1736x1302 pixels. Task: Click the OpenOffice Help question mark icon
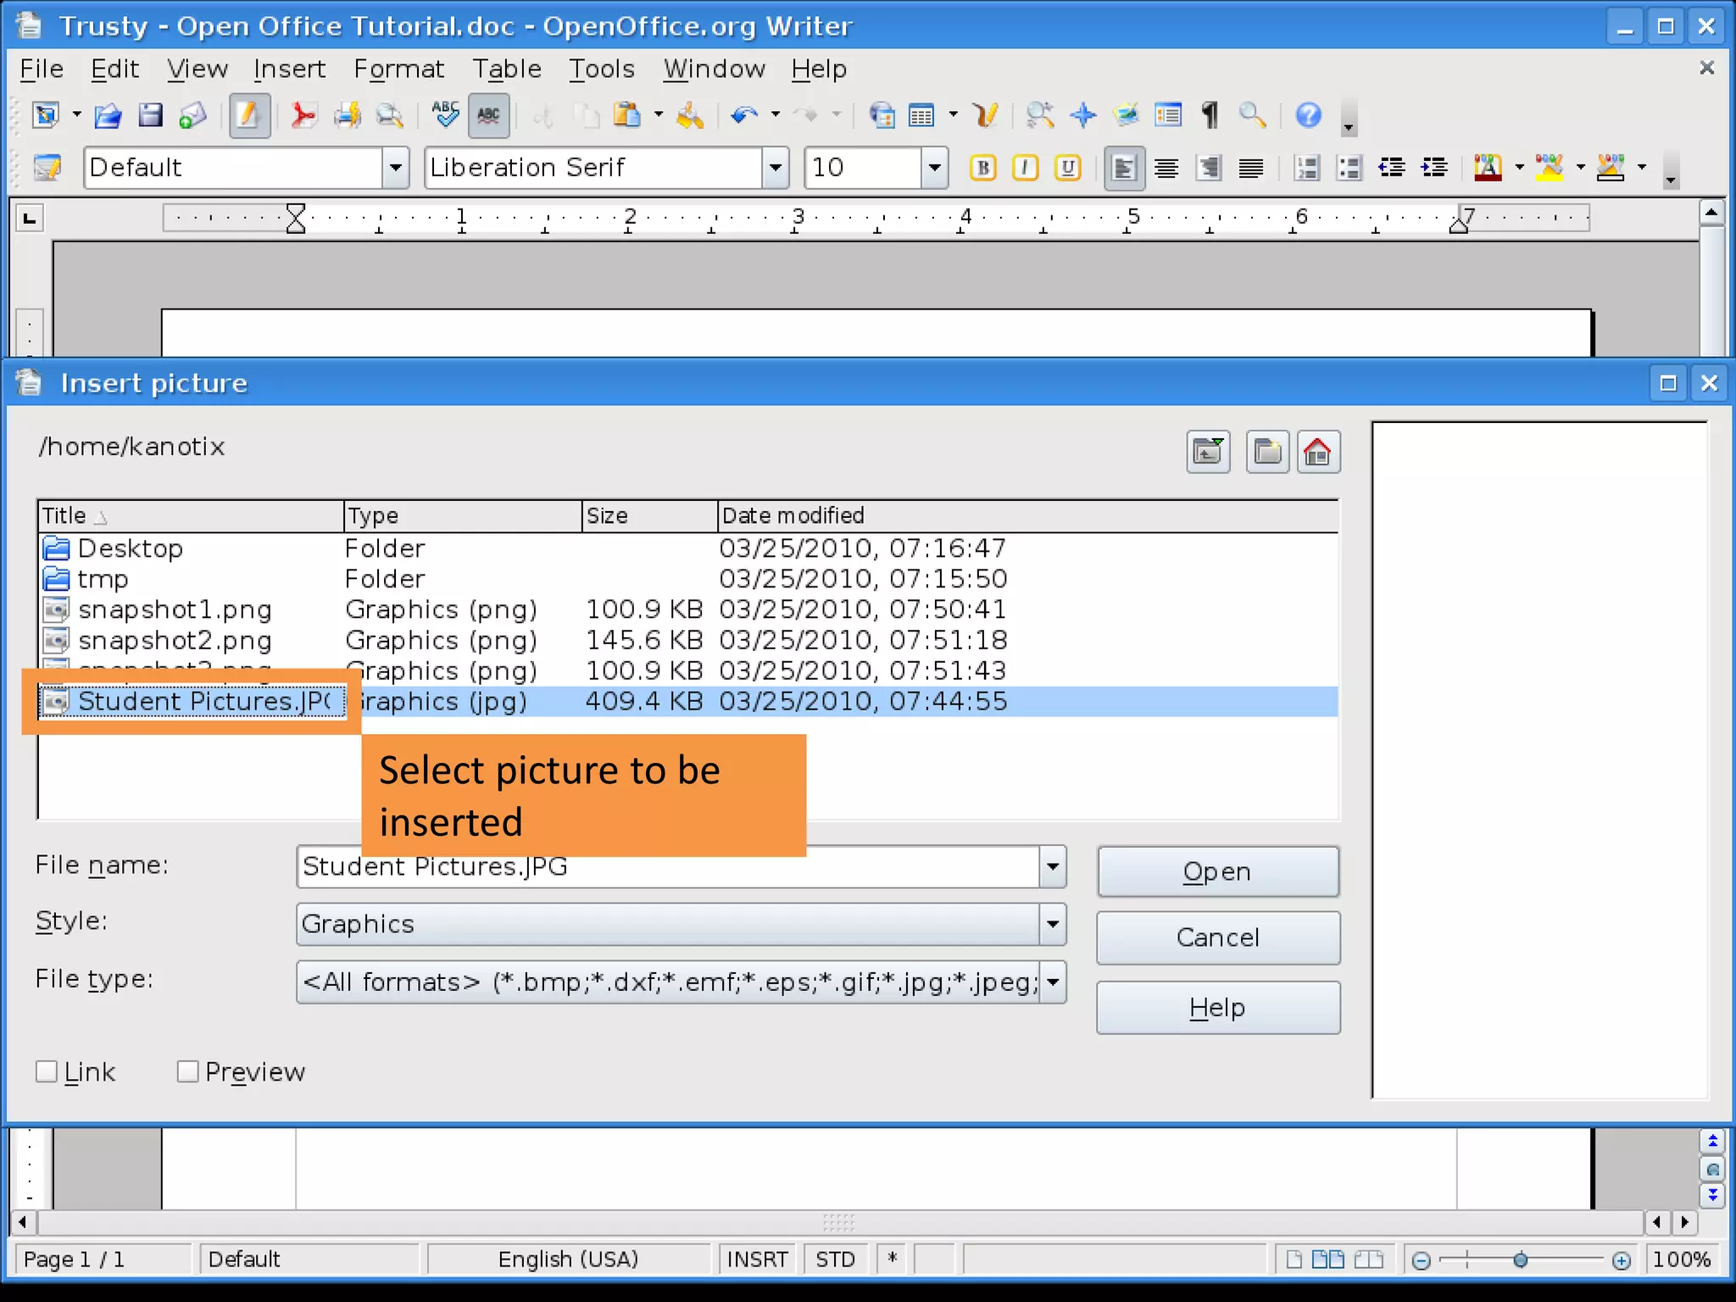click(1308, 115)
